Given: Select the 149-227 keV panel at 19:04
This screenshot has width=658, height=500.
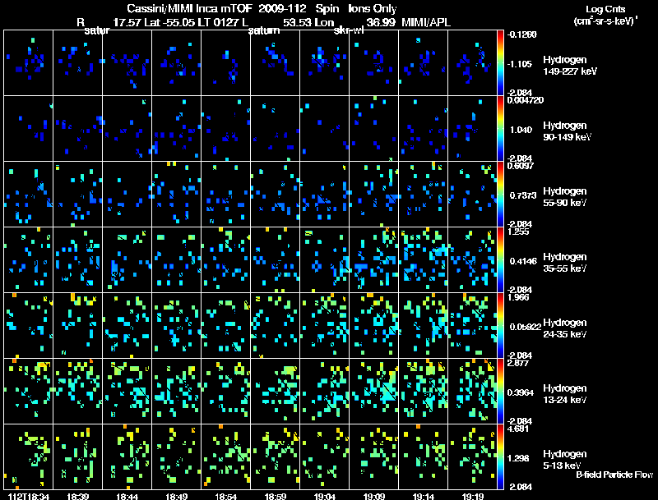Looking at the screenshot, I should click(325, 63).
